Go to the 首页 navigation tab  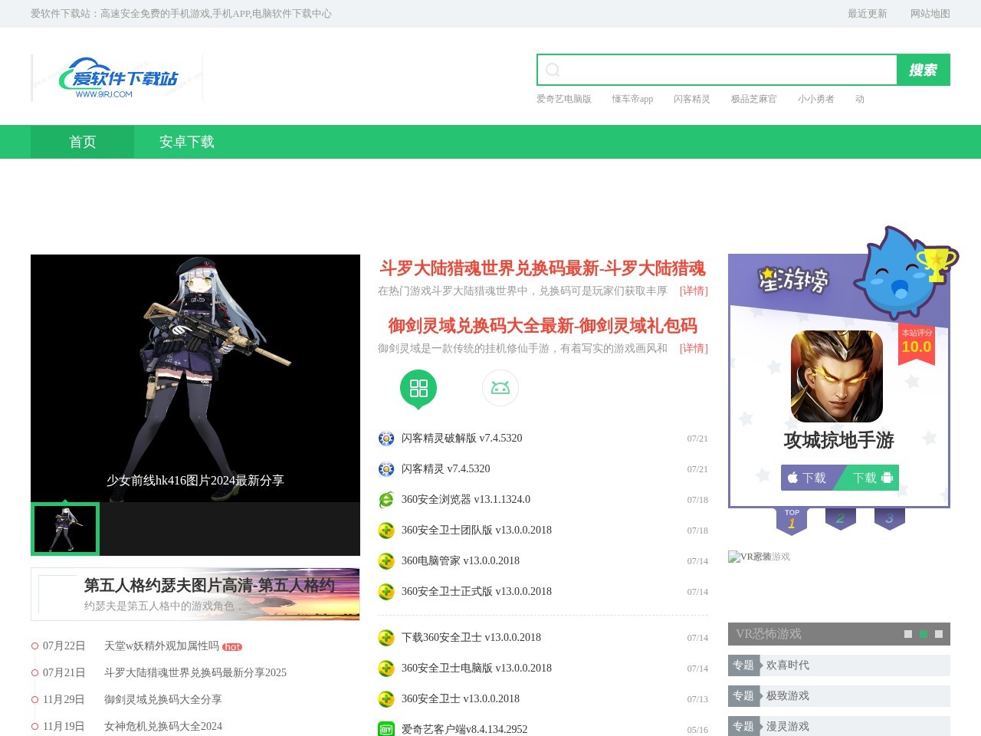point(82,142)
